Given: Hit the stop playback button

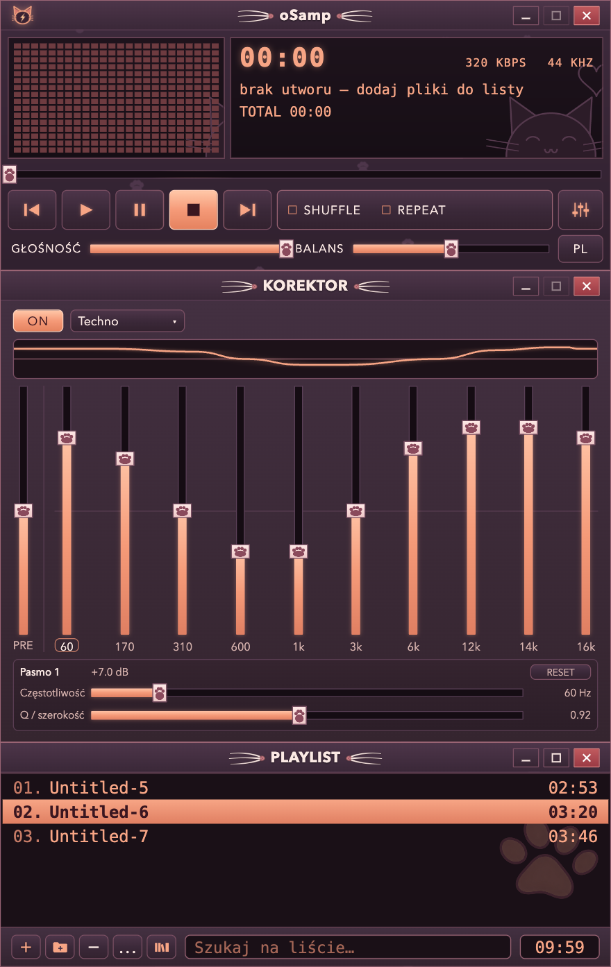Looking at the screenshot, I should tap(194, 209).
